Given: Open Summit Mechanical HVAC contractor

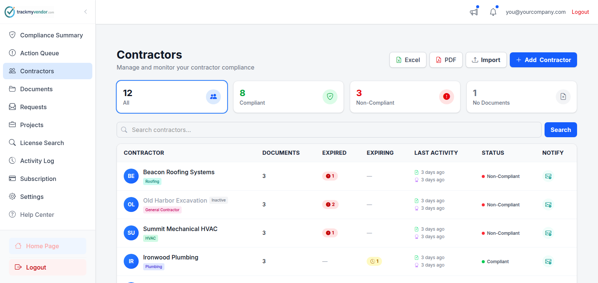Looking at the screenshot, I should point(180,229).
